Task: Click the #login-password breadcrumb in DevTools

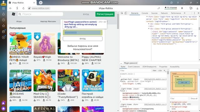Action: coord(131,63)
